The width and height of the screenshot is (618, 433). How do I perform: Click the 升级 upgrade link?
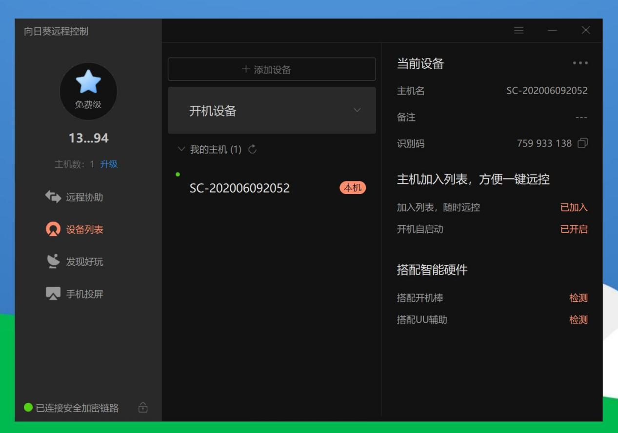click(109, 164)
